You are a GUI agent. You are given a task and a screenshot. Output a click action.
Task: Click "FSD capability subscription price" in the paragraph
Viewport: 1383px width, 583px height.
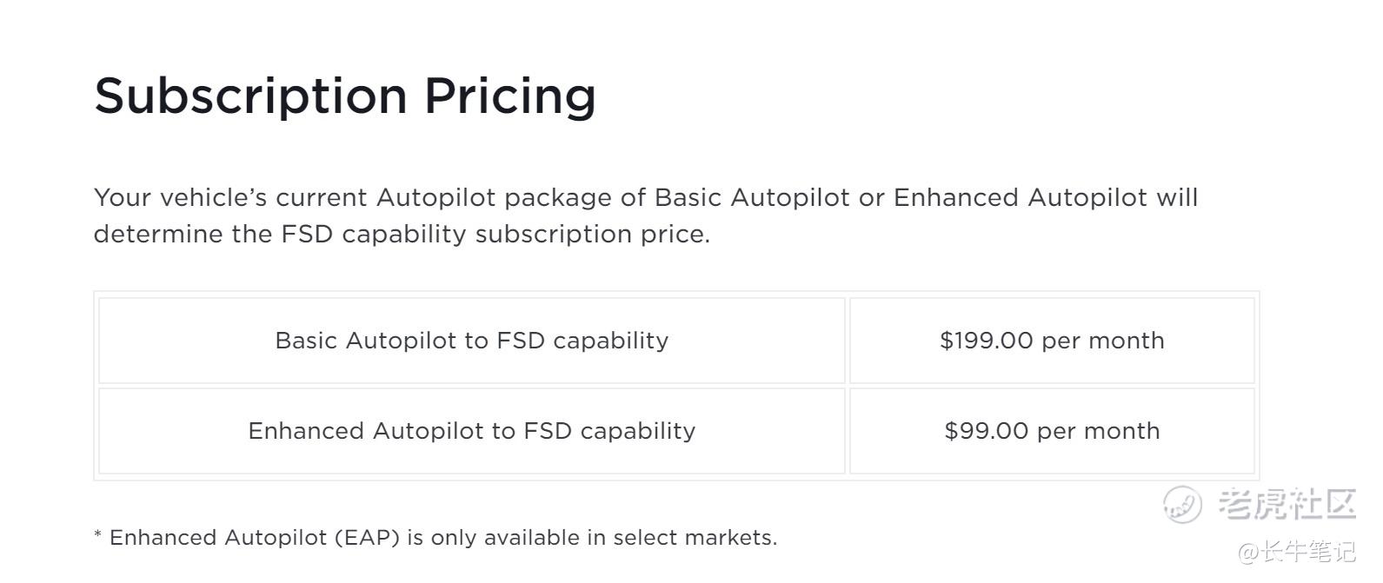tap(494, 235)
